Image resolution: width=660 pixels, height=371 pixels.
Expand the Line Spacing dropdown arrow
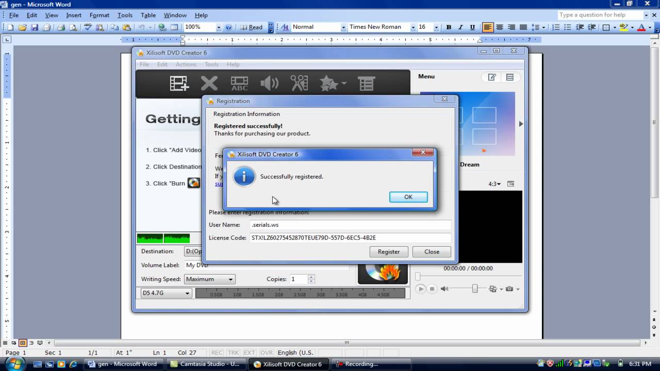click(x=544, y=27)
